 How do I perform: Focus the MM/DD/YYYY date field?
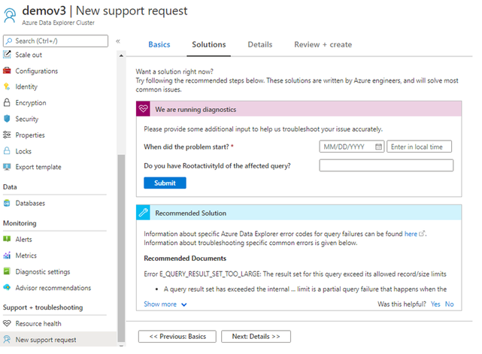pyautogui.click(x=352, y=147)
